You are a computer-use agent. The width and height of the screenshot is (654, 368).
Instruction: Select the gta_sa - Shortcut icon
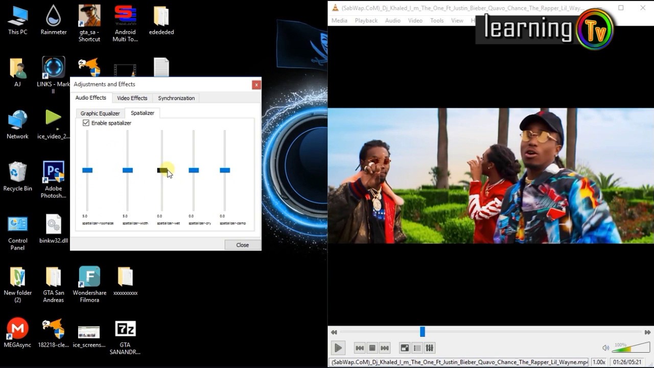click(x=89, y=23)
